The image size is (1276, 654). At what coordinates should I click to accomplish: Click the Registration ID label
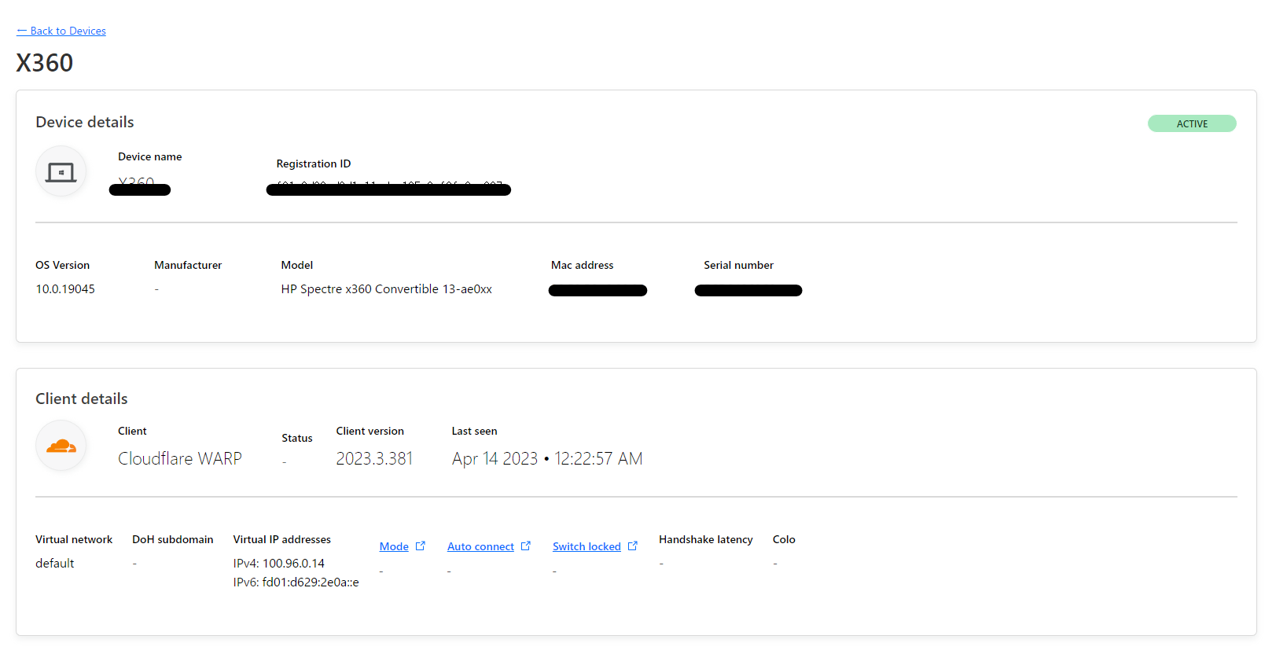pos(314,163)
